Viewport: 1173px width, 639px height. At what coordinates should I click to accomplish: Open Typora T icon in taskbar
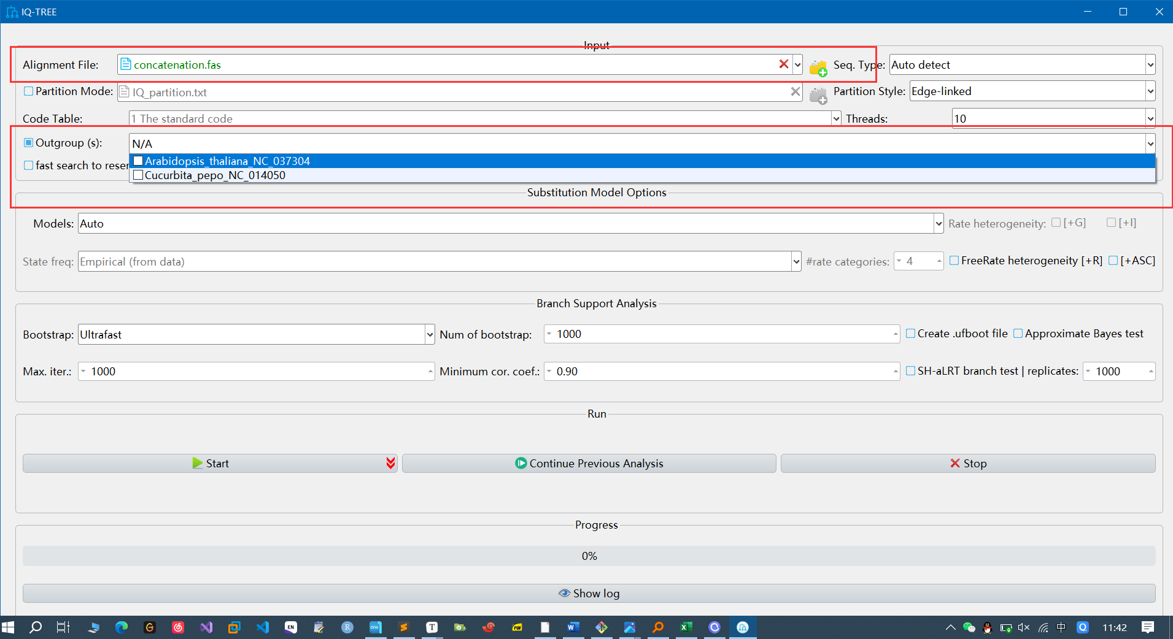pos(432,627)
